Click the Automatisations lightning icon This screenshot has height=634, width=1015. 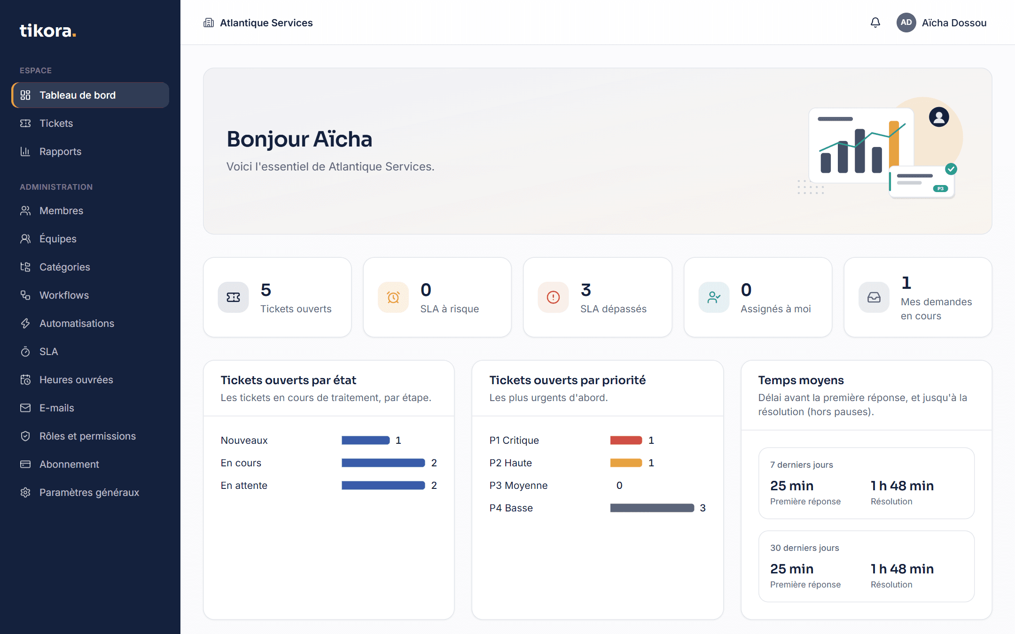click(x=25, y=324)
